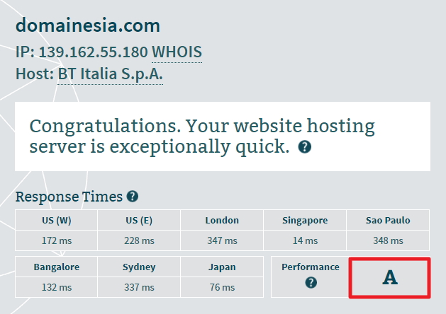Click the 337 ms response value

tap(139, 287)
